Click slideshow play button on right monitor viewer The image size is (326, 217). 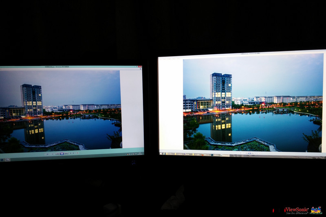(x=249, y=153)
